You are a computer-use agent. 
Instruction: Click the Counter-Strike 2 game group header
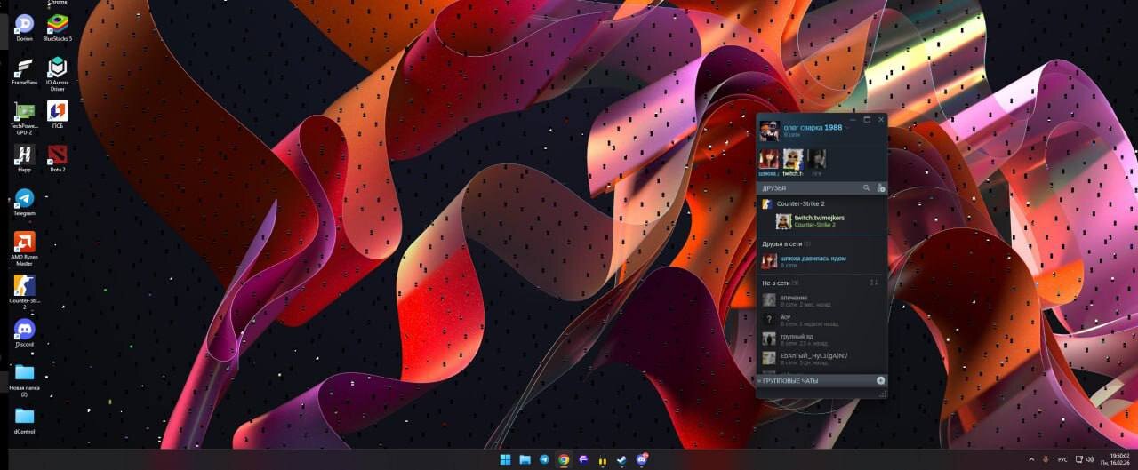point(800,204)
